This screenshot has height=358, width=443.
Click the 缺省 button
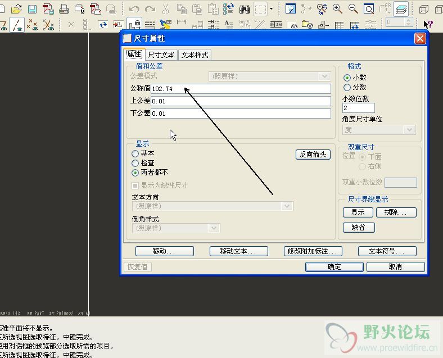tap(359, 228)
